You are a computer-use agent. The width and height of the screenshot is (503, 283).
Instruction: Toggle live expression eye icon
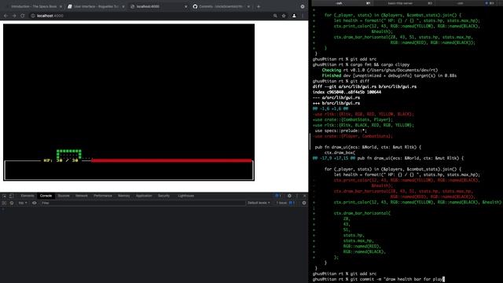pos(35,203)
